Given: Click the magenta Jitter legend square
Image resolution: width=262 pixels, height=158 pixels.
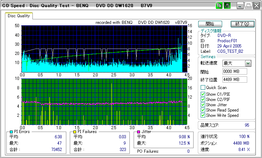Looking at the screenshot, I should 139,132.
